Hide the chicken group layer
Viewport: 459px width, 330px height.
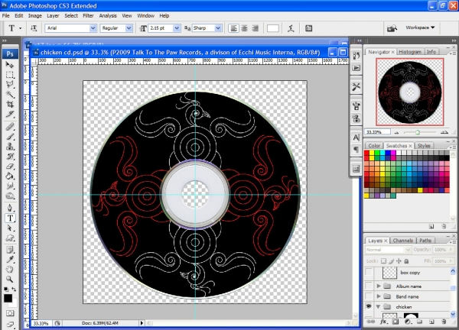369,306
